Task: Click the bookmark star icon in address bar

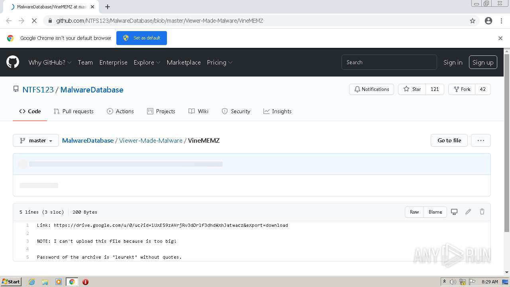Action: (x=473, y=21)
